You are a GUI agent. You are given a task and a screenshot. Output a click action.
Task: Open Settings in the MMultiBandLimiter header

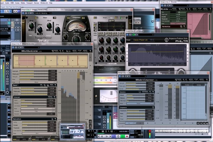85,51
